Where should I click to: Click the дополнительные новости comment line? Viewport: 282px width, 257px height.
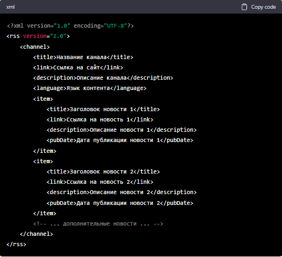pyautogui.click(x=98, y=224)
